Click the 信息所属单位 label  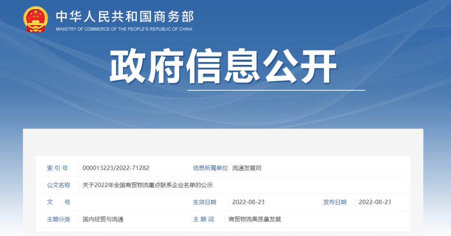210,168
